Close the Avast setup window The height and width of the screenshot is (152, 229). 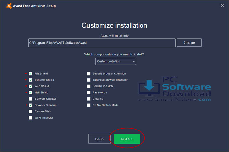click(222, 5)
